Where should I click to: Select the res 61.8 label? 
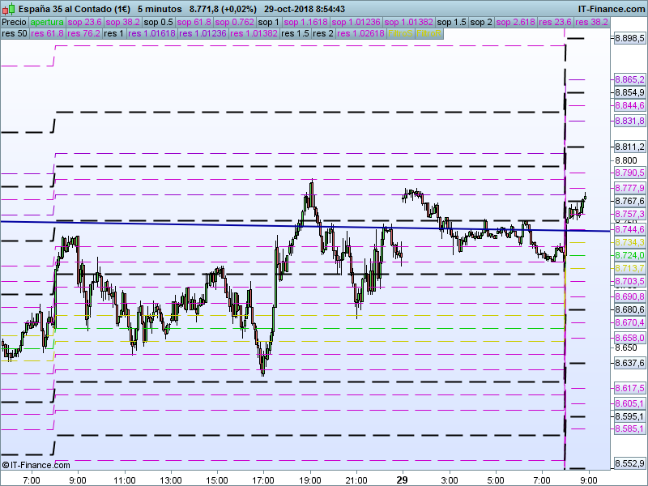click(x=47, y=33)
